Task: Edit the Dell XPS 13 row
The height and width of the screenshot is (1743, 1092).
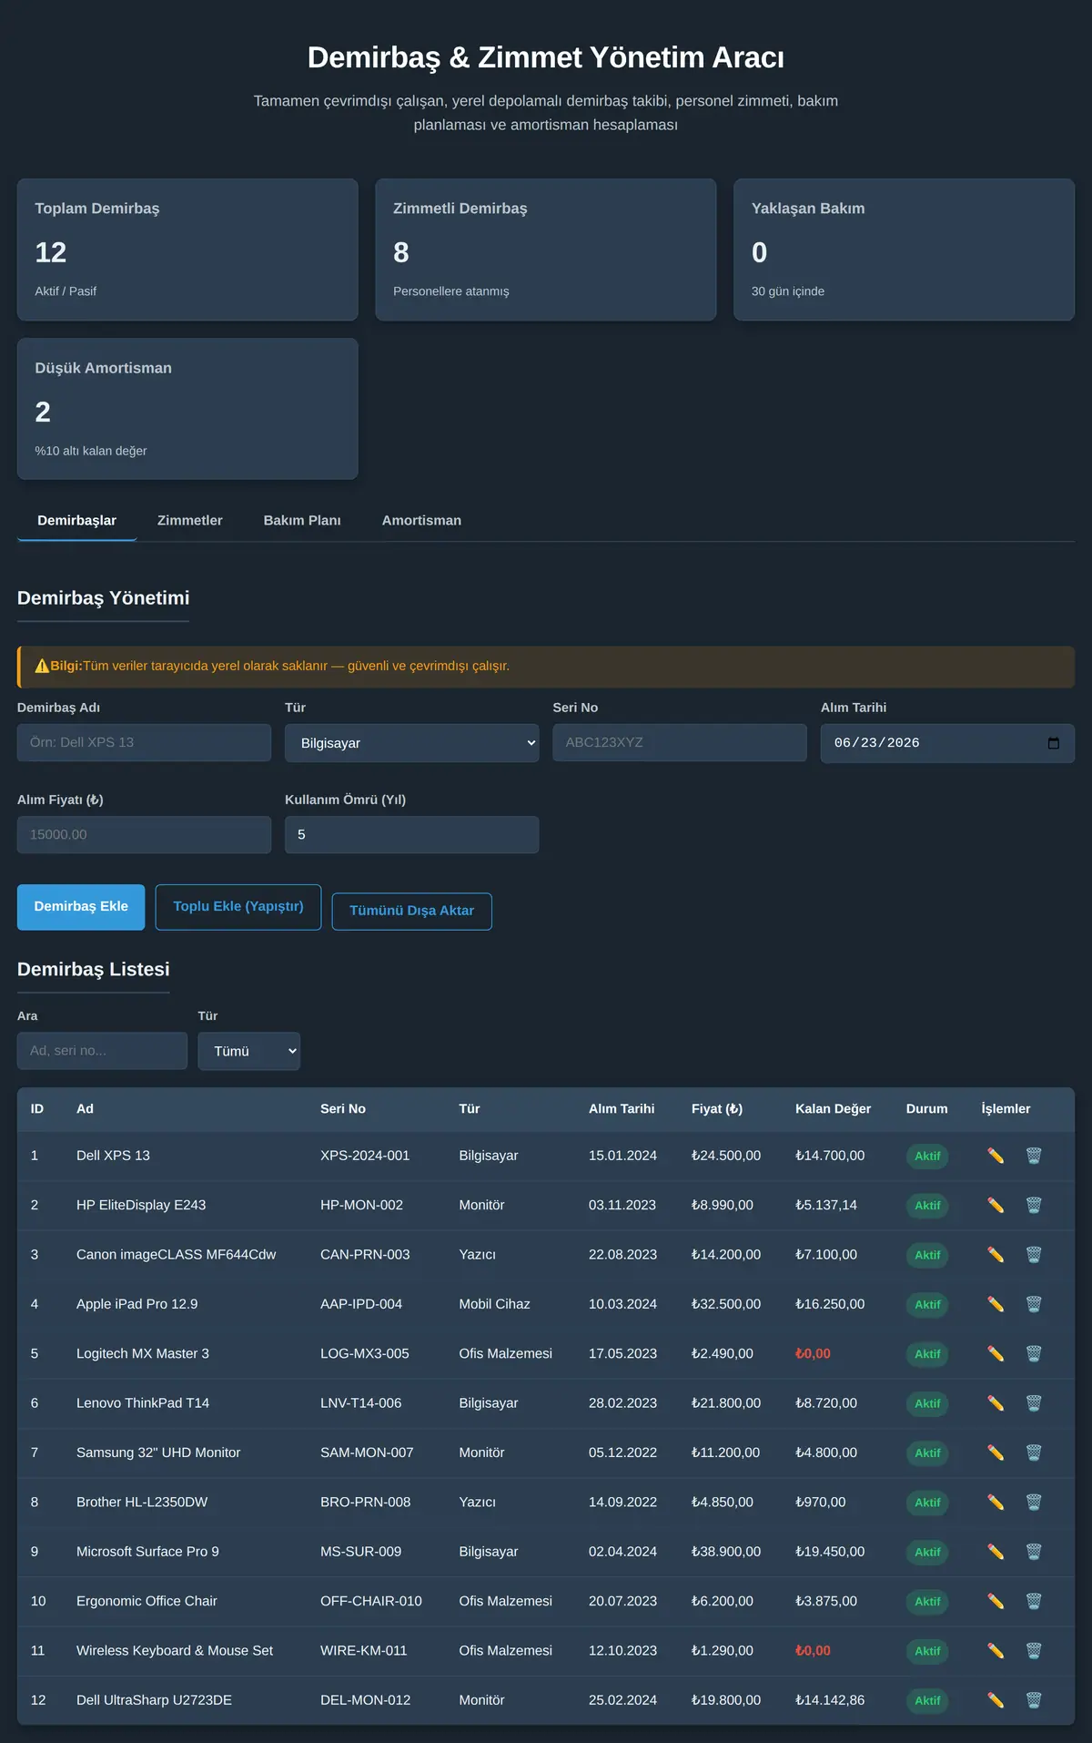Action: click(996, 1156)
